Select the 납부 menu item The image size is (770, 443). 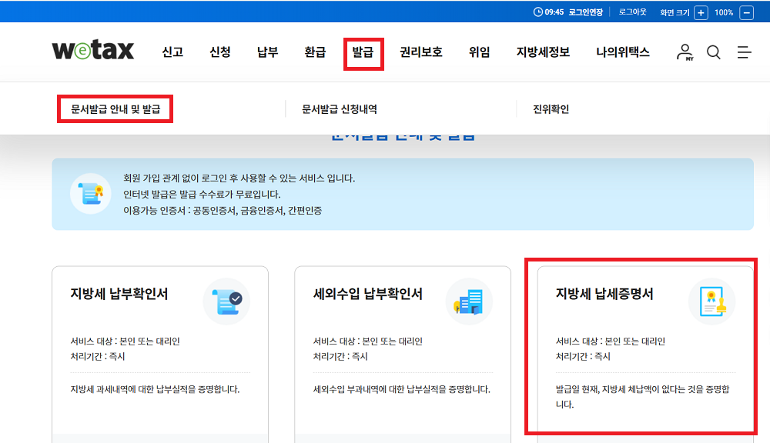click(266, 52)
